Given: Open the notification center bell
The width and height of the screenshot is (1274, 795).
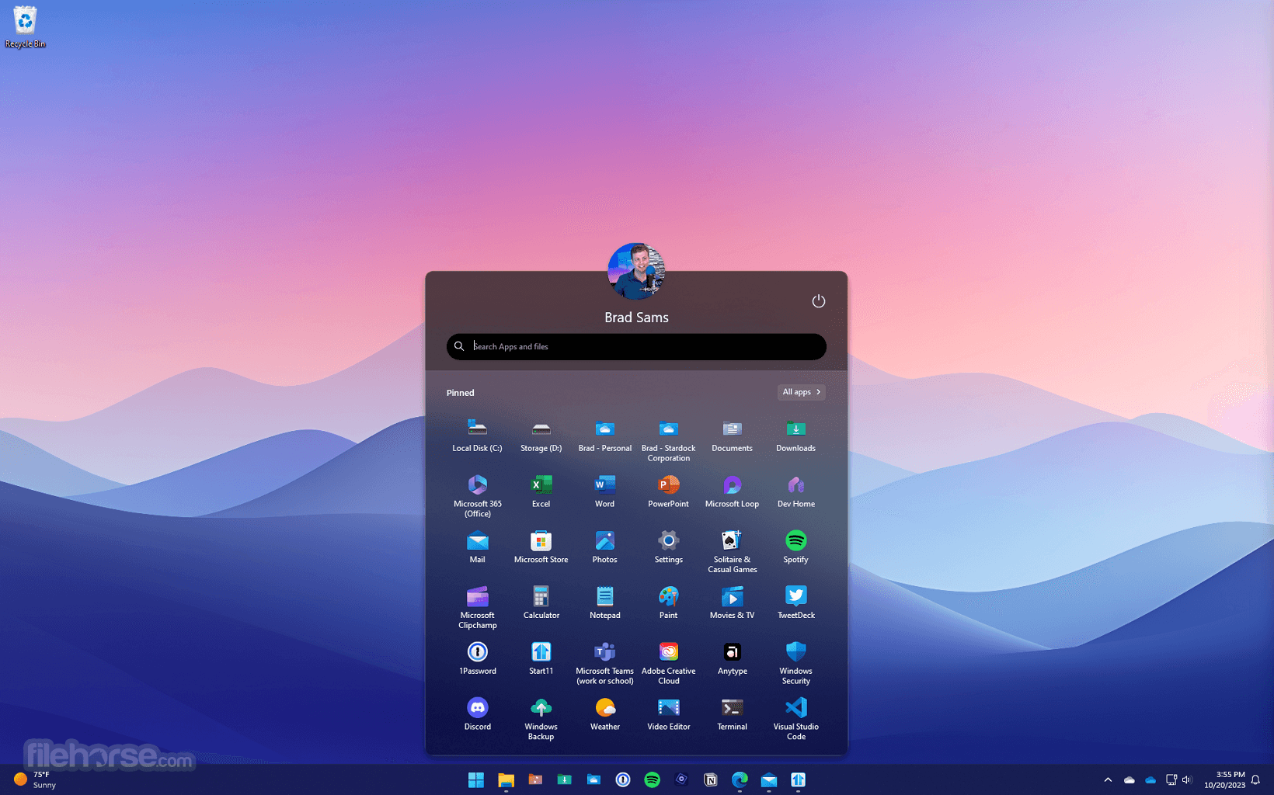Looking at the screenshot, I should point(1255,779).
